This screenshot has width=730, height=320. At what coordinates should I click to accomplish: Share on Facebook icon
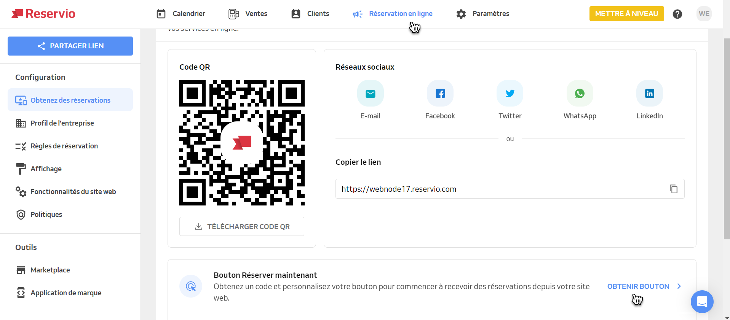[440, 94]
